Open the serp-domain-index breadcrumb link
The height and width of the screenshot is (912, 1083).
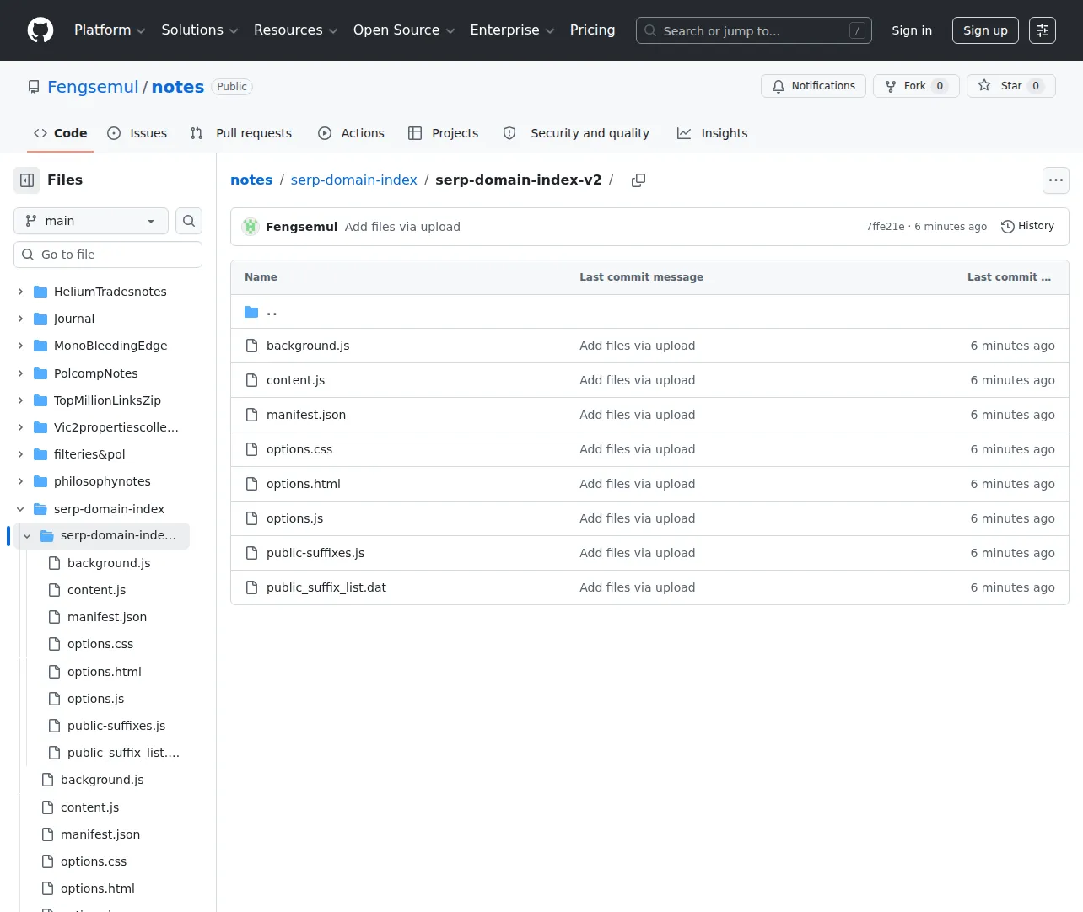pyautogui.click(x=354, y=180)
